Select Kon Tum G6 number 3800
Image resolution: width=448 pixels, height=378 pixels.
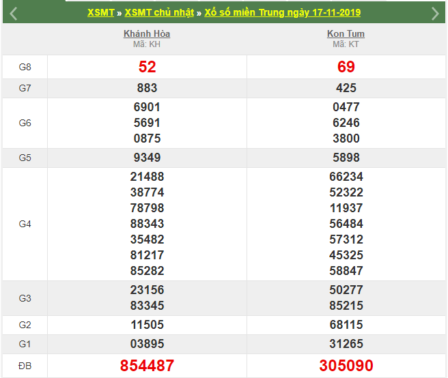tap(346, 139)
